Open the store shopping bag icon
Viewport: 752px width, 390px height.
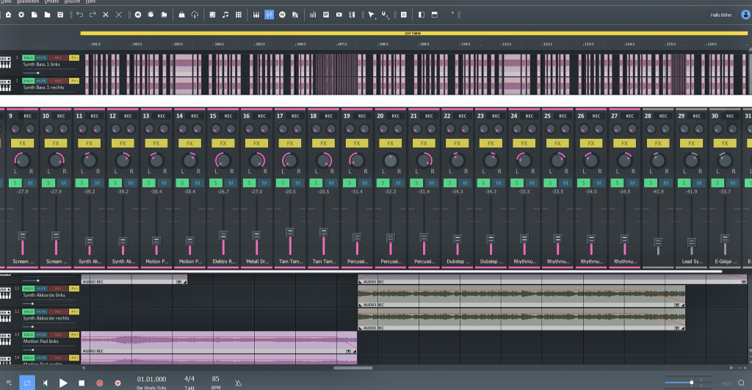click(182, 15)
